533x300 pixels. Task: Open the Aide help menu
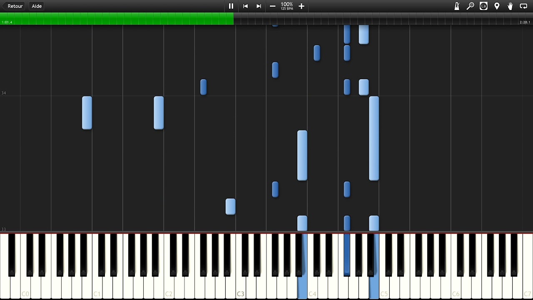(37, 6)
